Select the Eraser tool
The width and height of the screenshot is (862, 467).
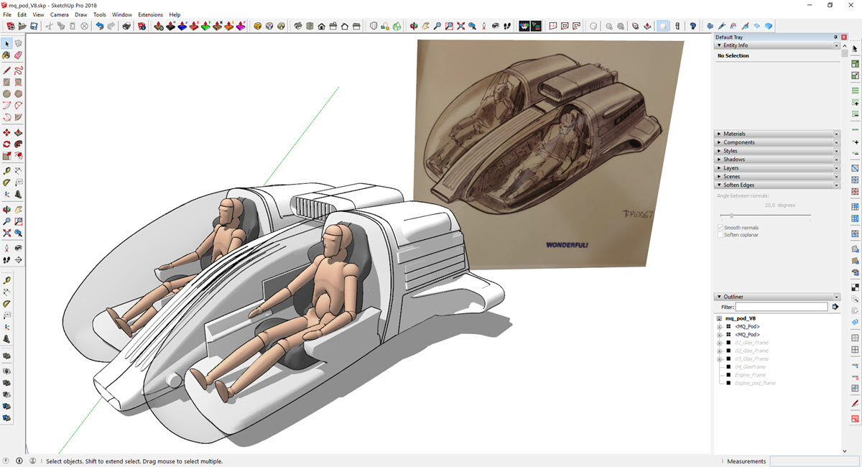click(x=18, y=55)
